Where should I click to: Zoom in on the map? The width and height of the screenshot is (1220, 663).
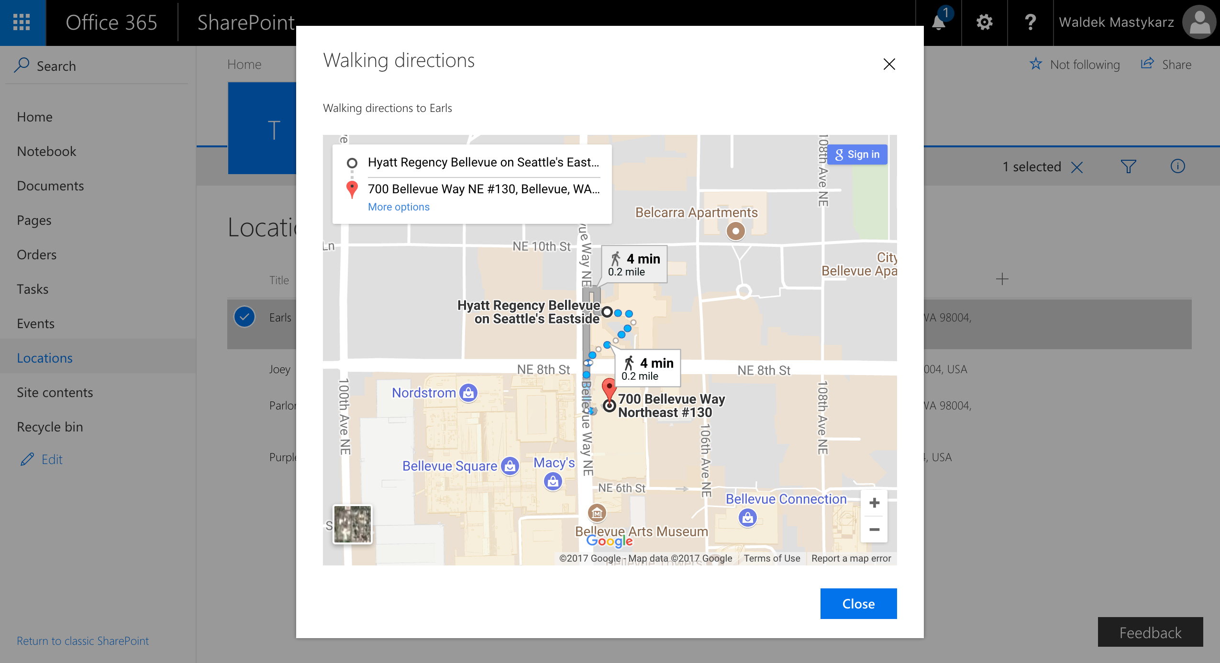click(x=874, y=503)
